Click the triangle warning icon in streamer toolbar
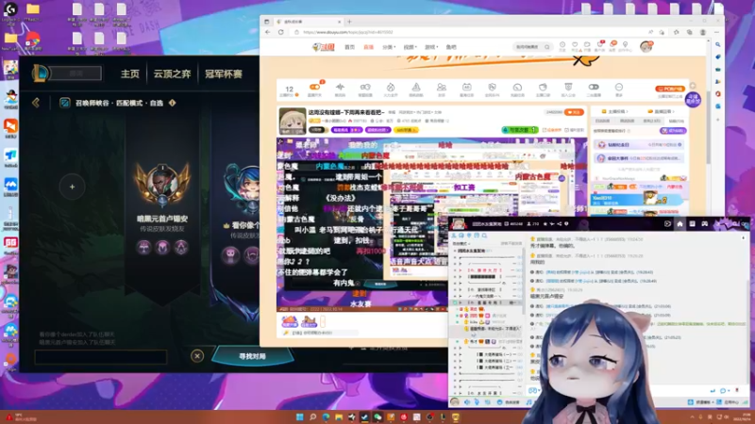The height and width of the screenshot is (424, 755). point(416,87)
